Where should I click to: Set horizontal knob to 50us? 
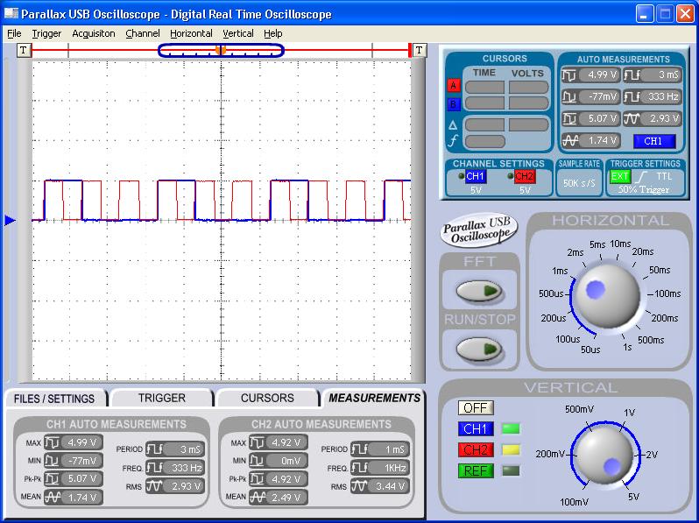(x=590, y=350)
